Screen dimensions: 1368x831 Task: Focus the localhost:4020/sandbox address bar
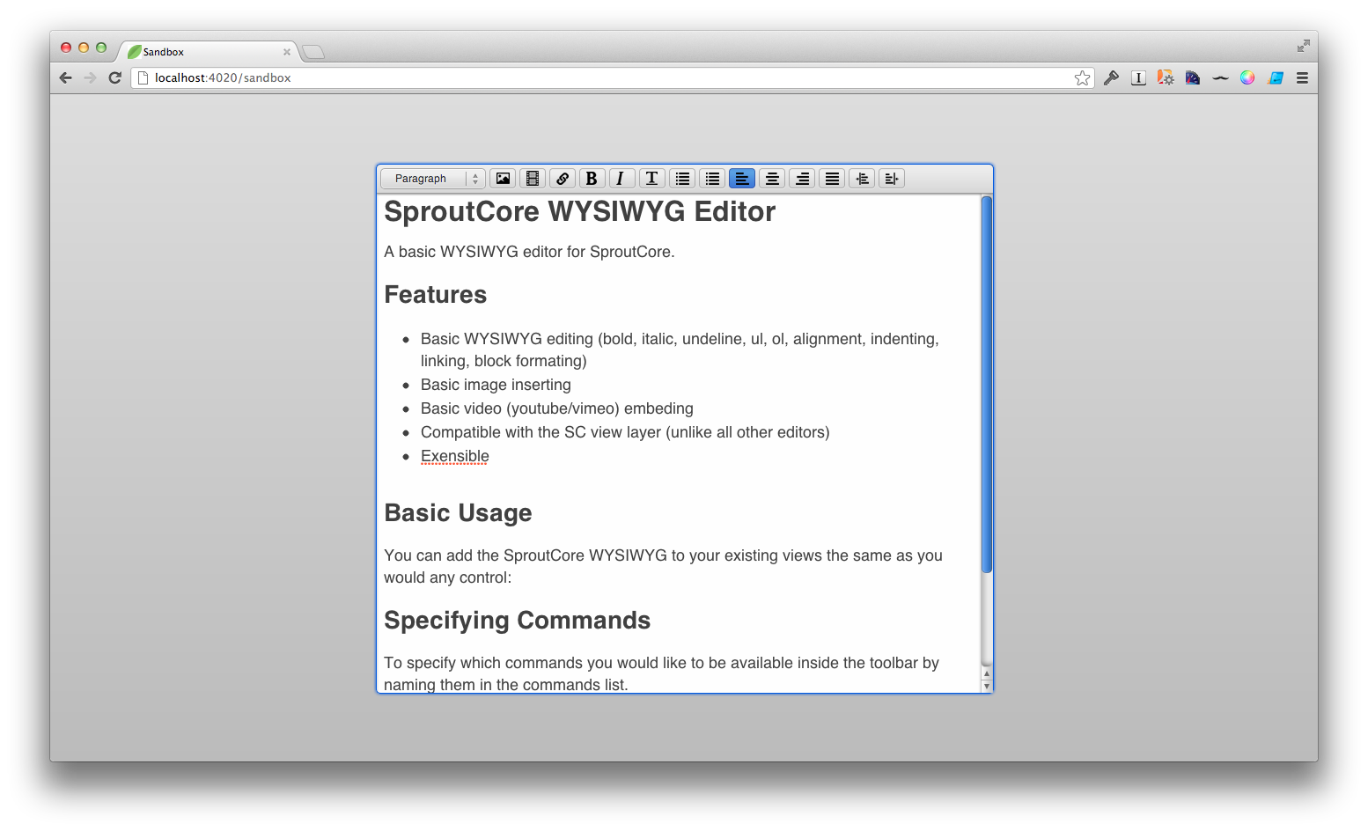pyautogui.click(x=612, y=77)
